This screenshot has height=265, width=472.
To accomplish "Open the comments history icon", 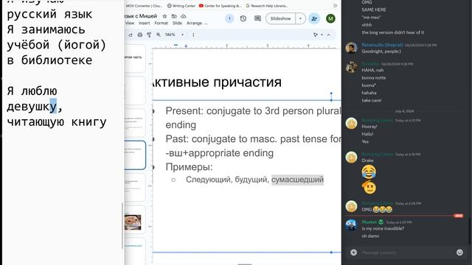I will 257,18.
